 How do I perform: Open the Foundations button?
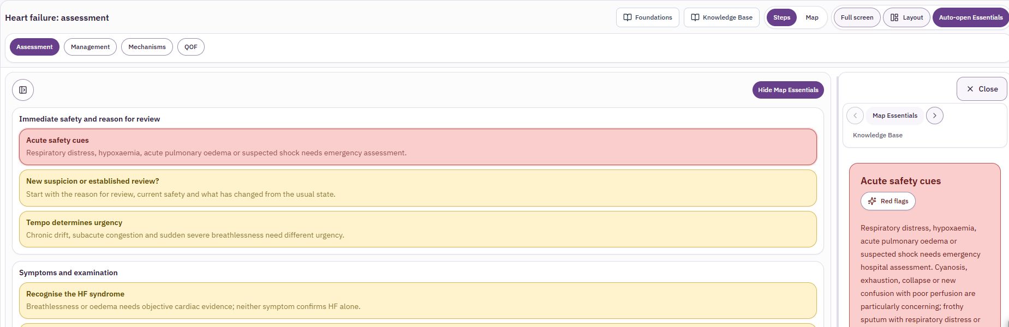tap(648, 17)
